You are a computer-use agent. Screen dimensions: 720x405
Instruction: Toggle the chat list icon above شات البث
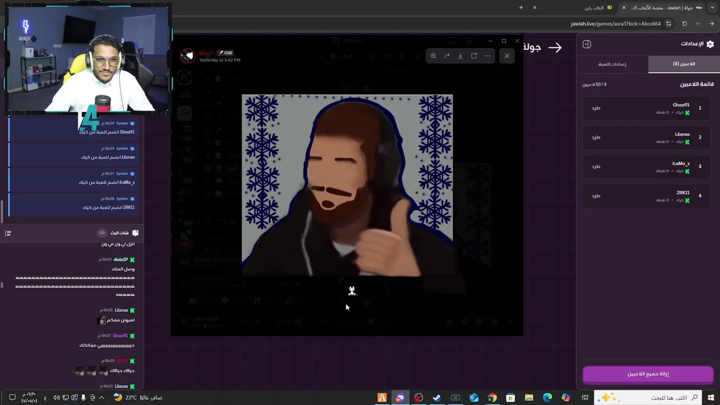8,233
